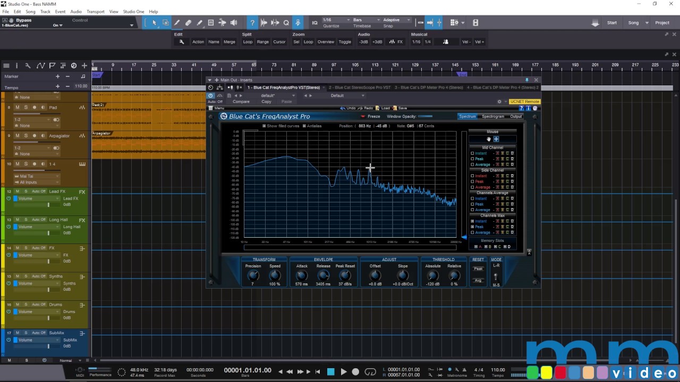Pin the Main Out Inserts window
The height and width of the screenshot is (382, 680).
[527, 80]
